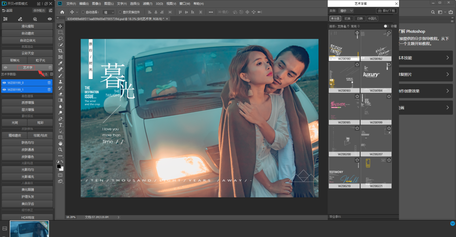Delete the WZ00199_0 layer with its trash icon
Viewport: 456px width, 237px height.
point(49,83)
